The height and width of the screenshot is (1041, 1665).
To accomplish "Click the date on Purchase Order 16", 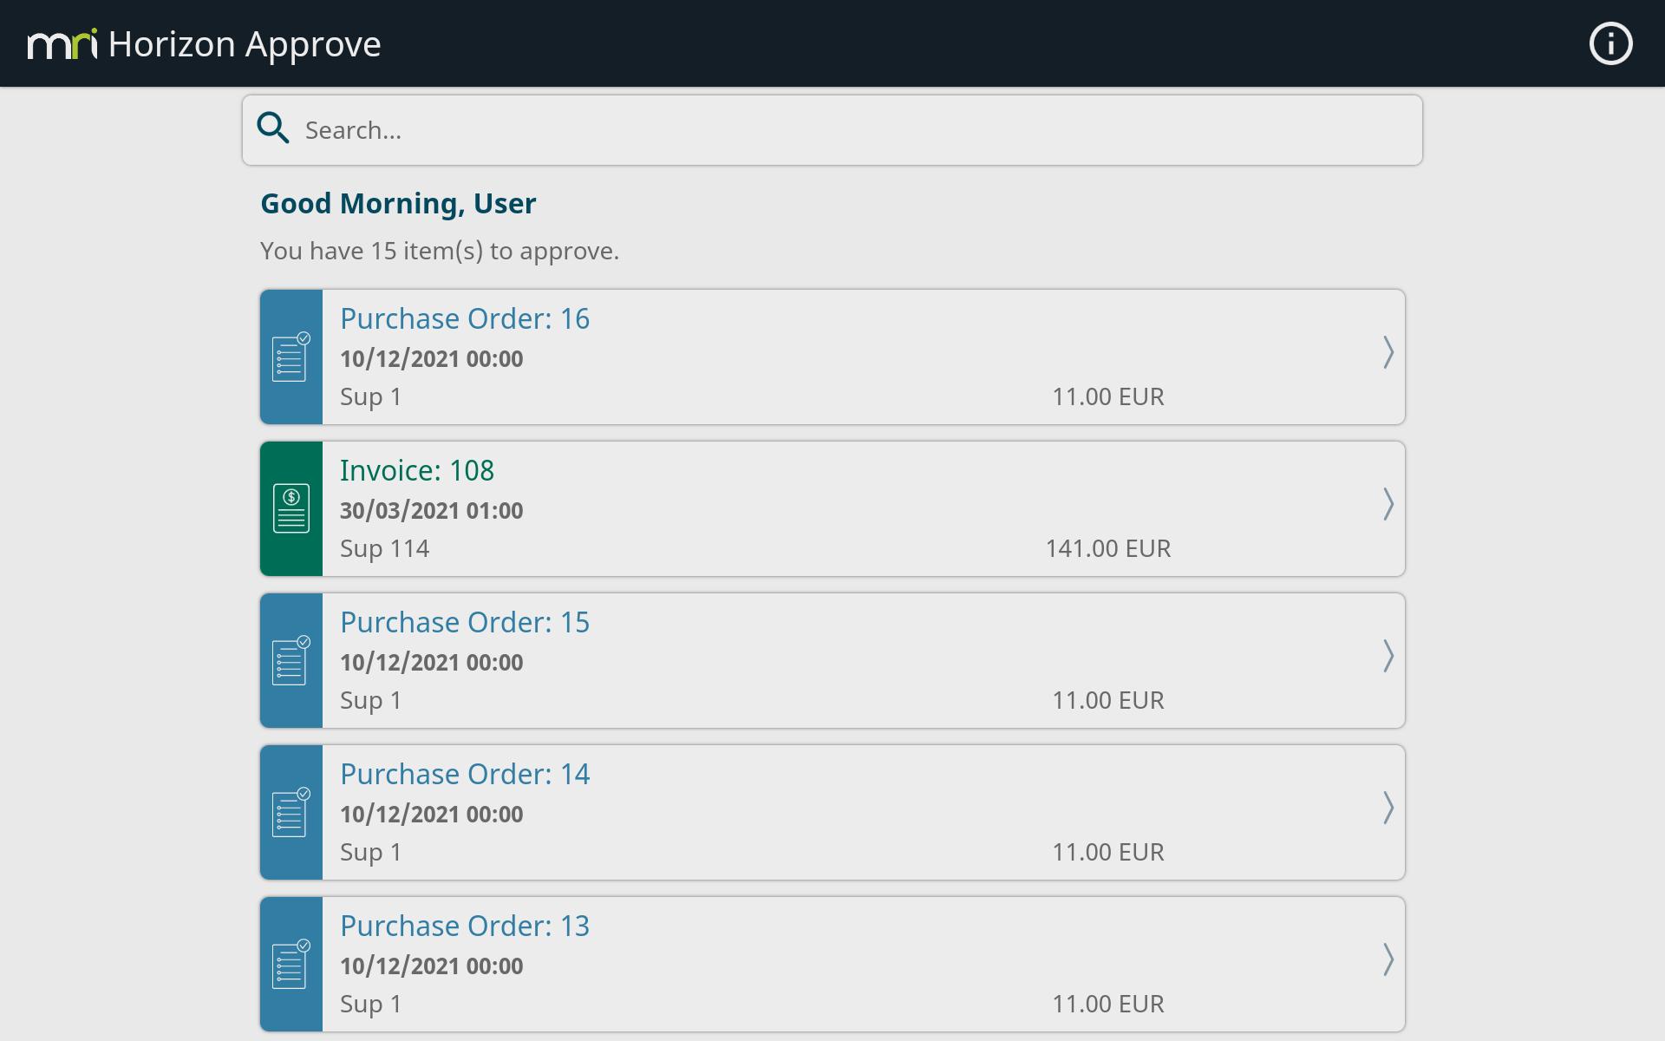I will coord(431,358).
